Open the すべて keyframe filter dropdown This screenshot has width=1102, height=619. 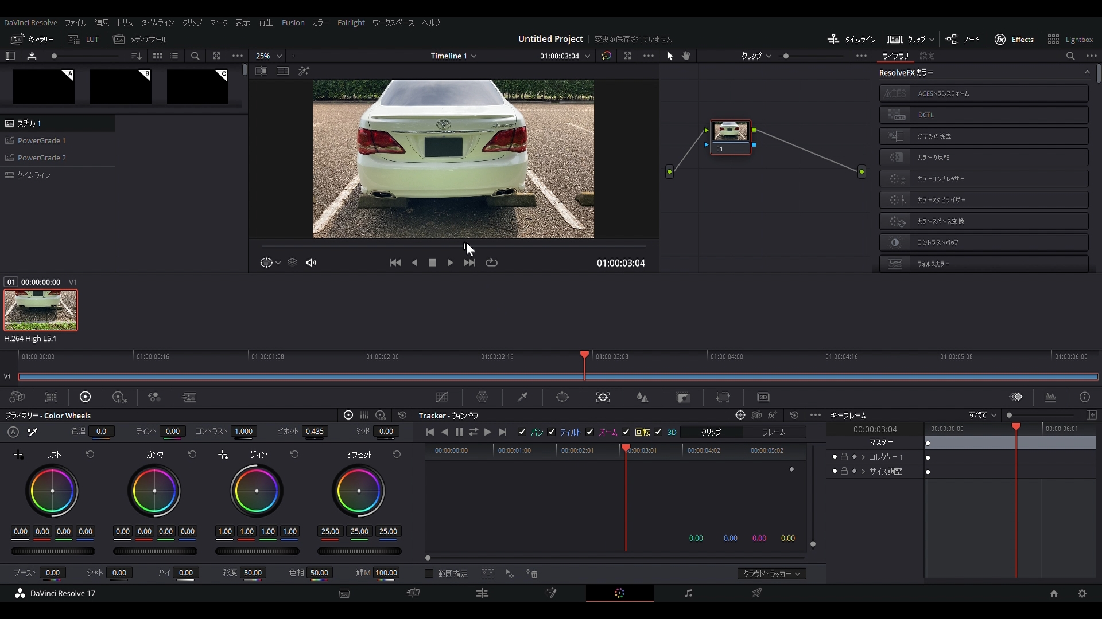pos(983,415)
